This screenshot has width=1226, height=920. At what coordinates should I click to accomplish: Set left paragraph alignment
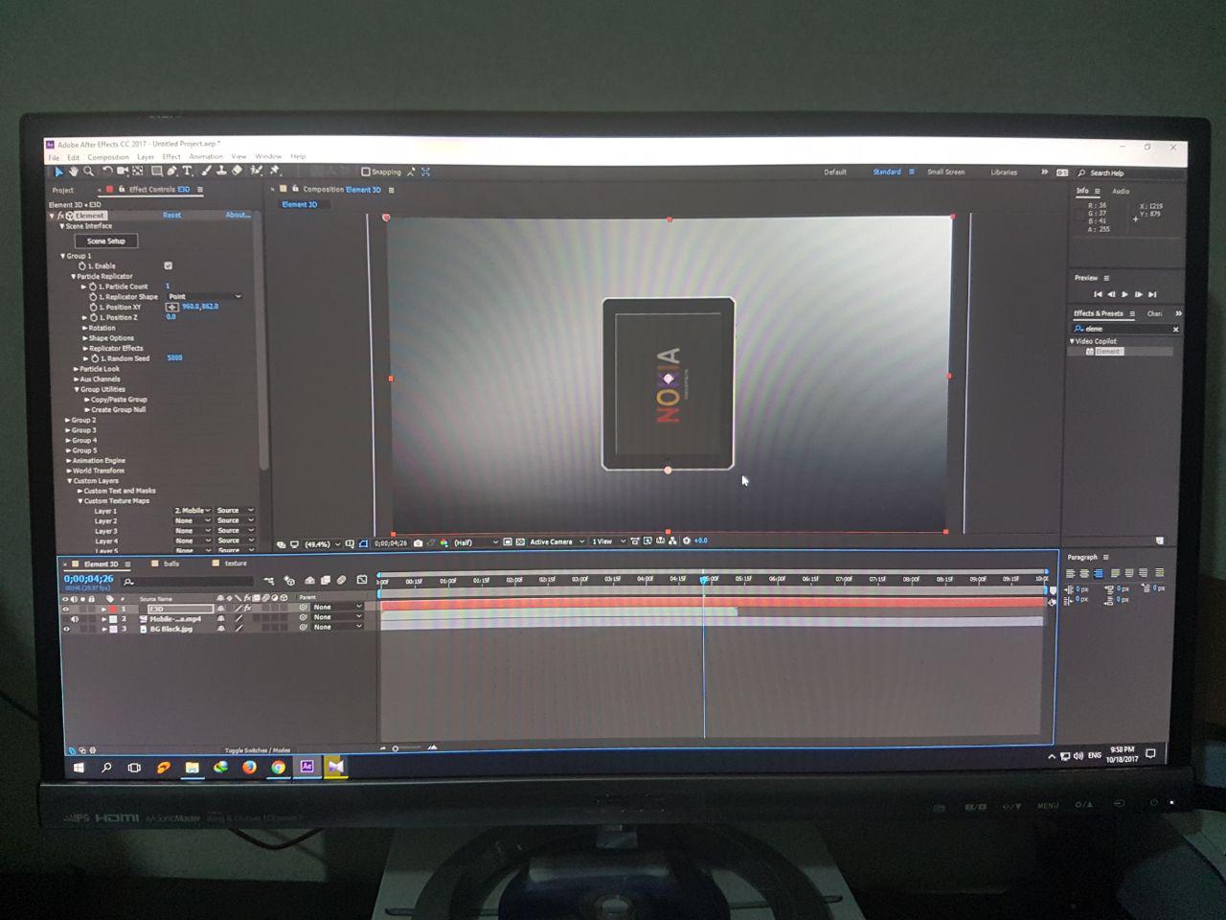1071,573
